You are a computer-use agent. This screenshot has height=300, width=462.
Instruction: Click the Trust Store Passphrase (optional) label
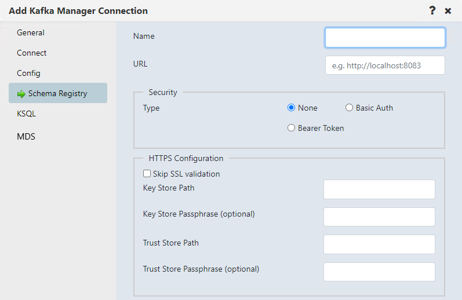point(201,269)
